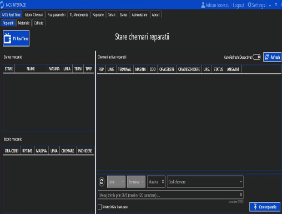This screenshot has width=282, height=214.
Task: Switch to Rapoarte tab
Action: [x=98, y=15]
